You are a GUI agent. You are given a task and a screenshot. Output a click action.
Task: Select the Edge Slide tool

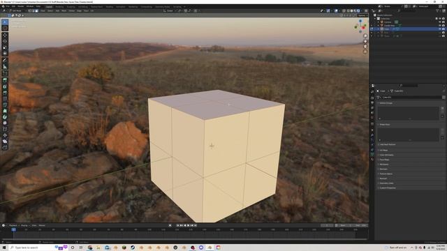(5, 129)
